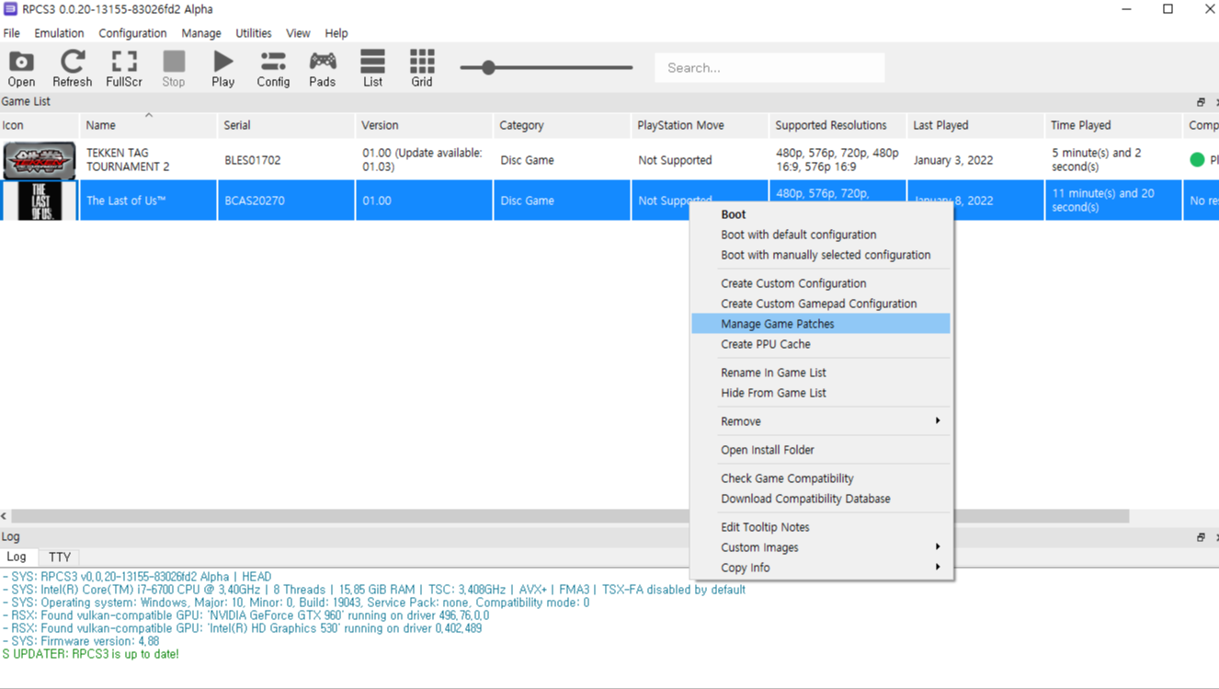Refresh the game list
1219x689 pixels.
(x=72, y=69)
